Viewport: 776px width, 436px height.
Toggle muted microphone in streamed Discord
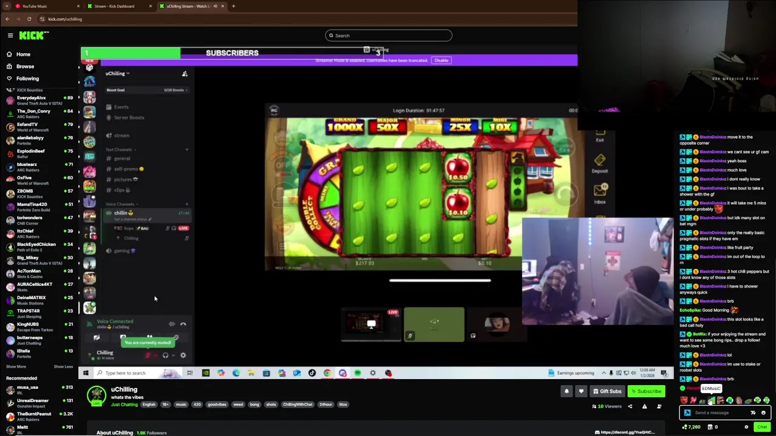pyautogui.click(x=147, y=355)
